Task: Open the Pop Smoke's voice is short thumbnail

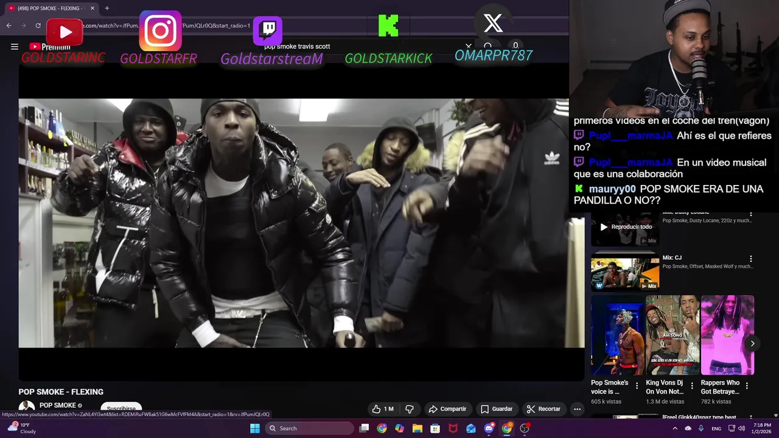Action: click(x=617, y=335)
